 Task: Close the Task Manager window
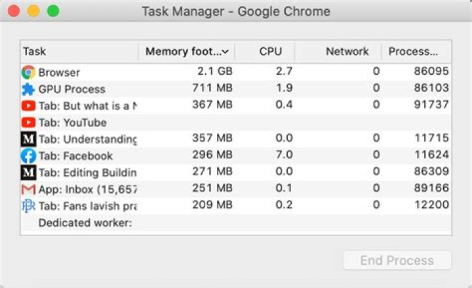14,11
